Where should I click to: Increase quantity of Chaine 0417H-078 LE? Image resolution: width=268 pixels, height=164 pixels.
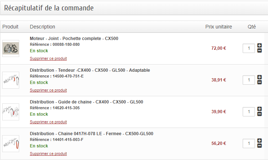tap(259, 141)
